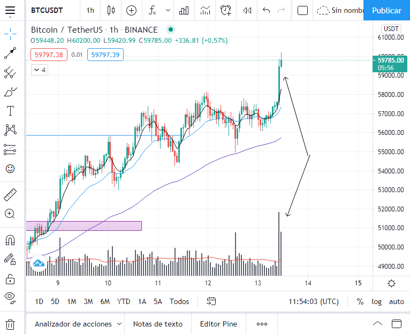
Task: Set range to YTD
Action: point(124,301)
